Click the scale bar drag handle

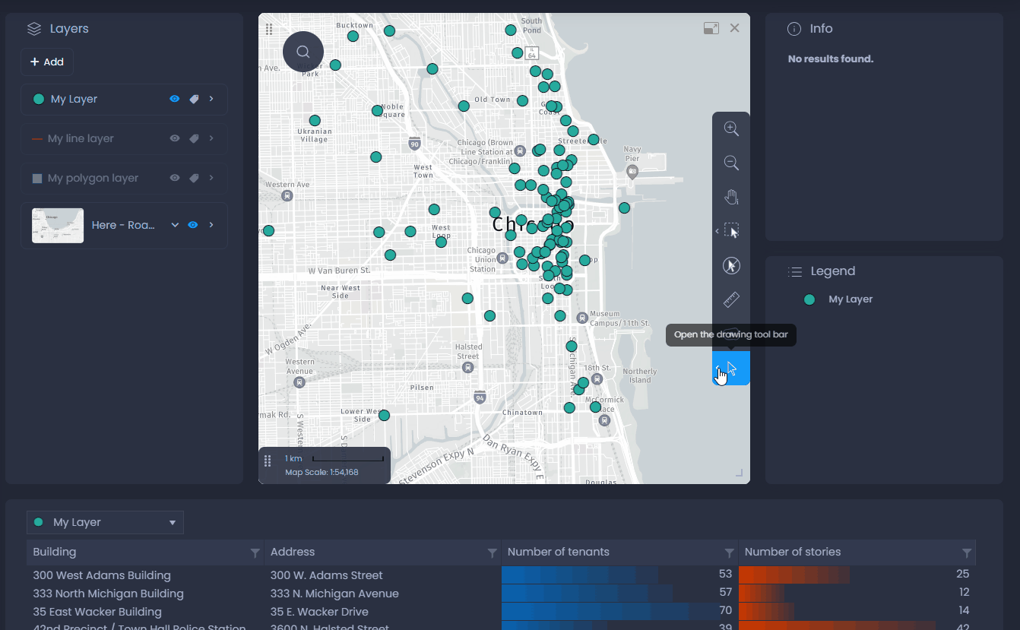(268, 461)
